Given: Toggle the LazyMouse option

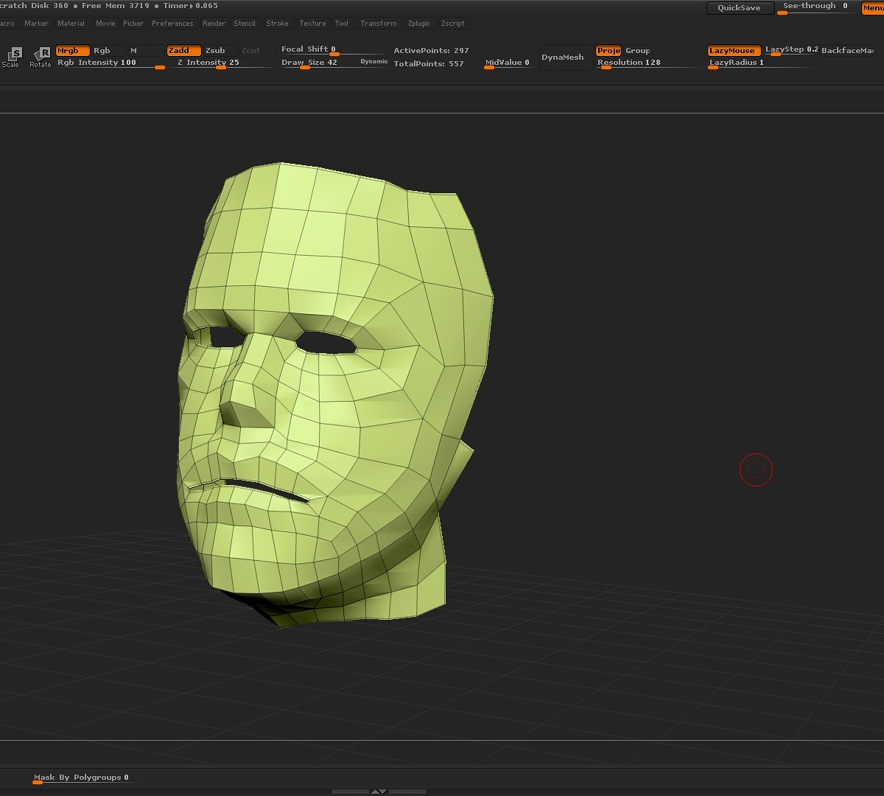Looking at the screenshot, I should [x=734, y=51].
